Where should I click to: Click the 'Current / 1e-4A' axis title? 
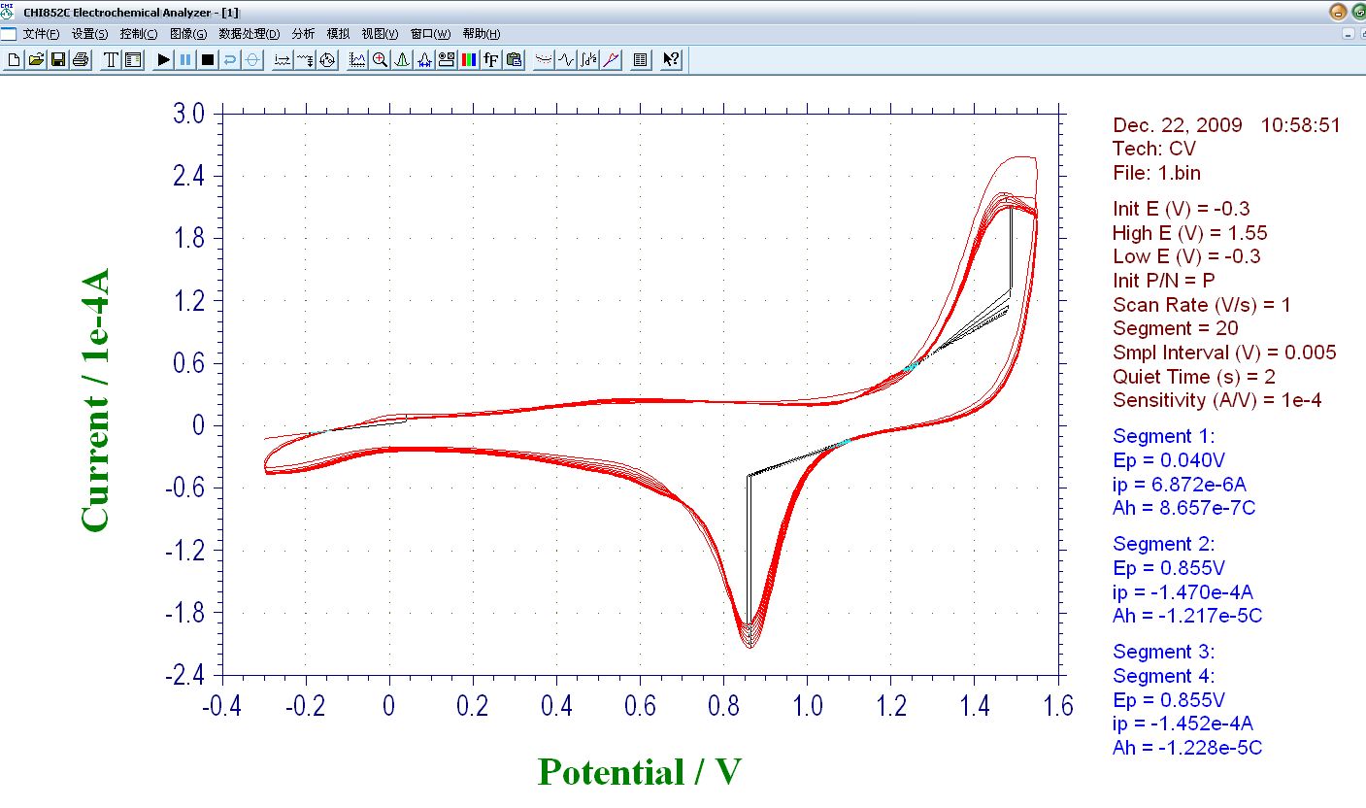click(95, 400)
